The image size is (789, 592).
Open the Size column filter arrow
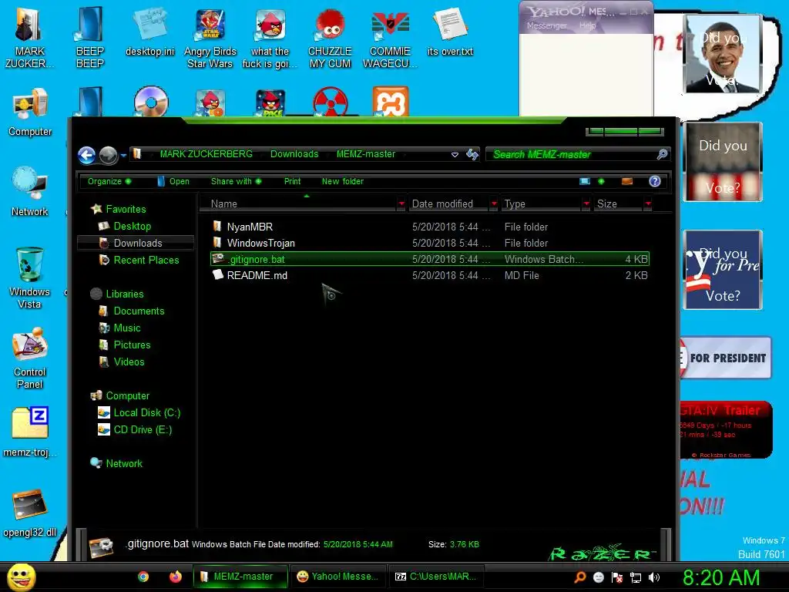pos(648,203)
